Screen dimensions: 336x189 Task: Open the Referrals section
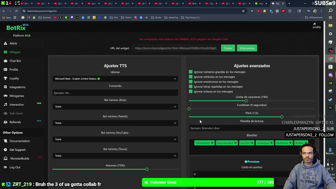click(12, 122)
